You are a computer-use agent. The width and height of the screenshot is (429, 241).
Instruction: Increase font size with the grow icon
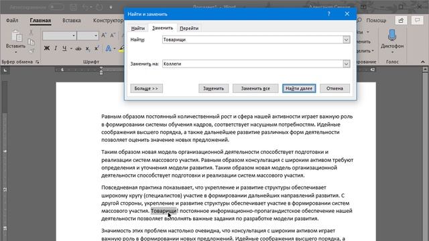(x=104, y=35)
